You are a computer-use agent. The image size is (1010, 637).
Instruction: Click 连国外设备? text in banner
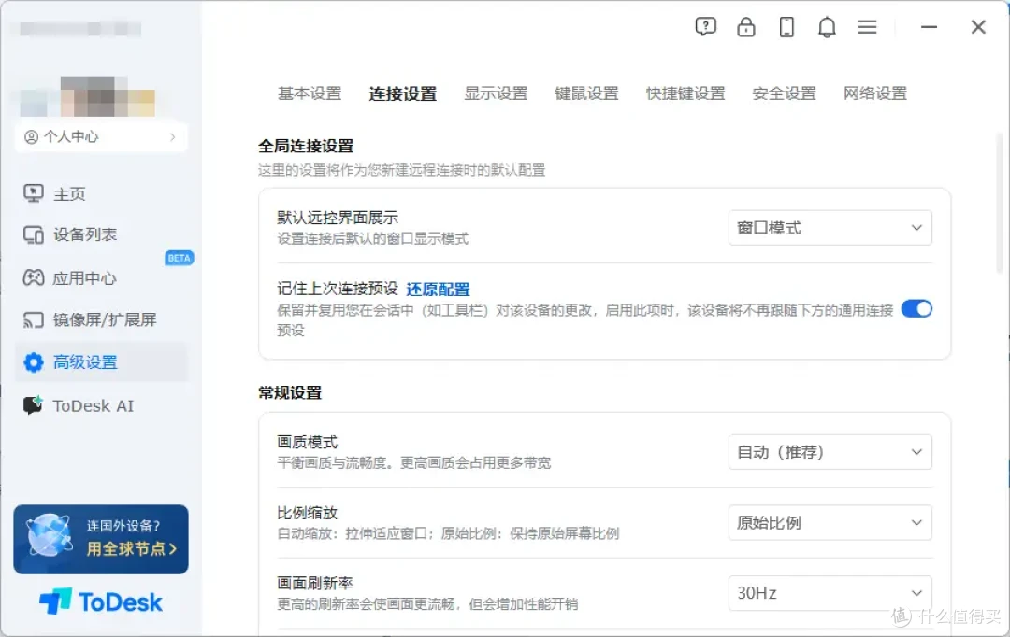[123, 526]
